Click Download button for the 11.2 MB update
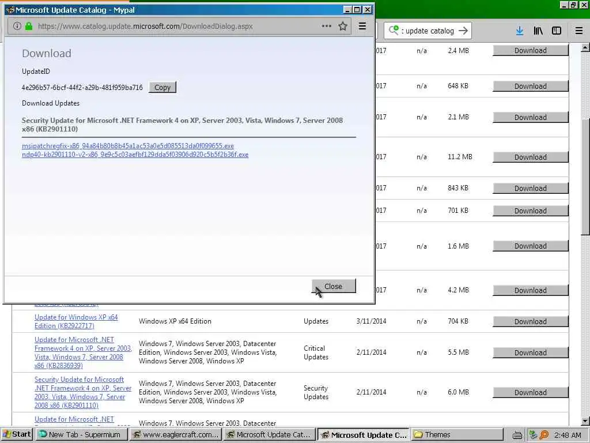This screenshot has width=590, height=443. coord(530,157)
